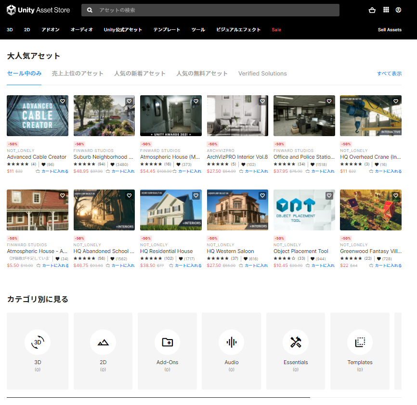The width and height of the screenshot is (417, 405).
Task: Open the Templates category icon
Action: [360, 342]
